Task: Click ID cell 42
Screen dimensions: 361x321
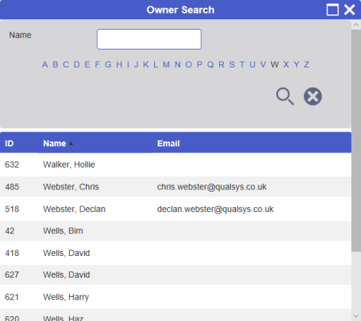Action: (10, 231)
